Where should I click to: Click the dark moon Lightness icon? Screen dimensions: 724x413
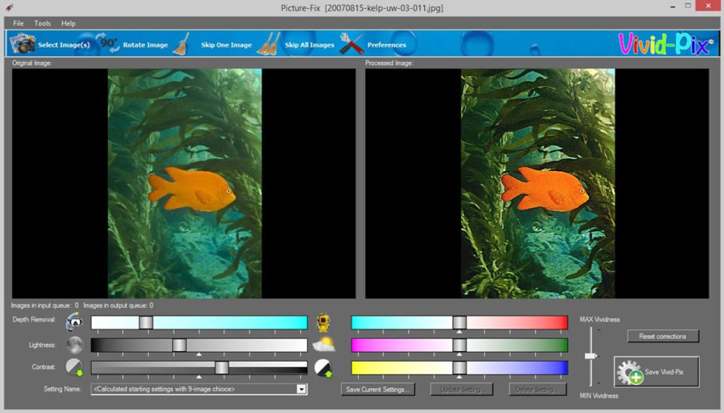75,345
